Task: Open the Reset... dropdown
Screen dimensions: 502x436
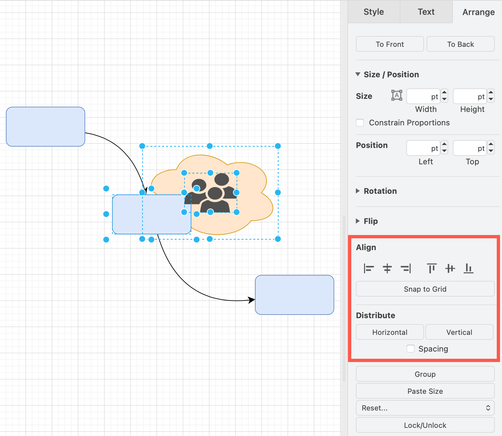Action: pos(425,408)
